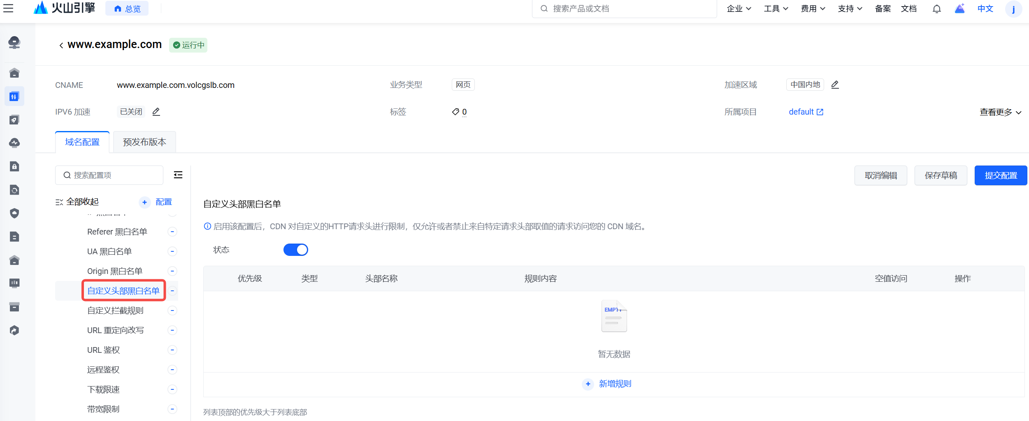Toggle the 状态 switch off
The height and width of the screenshot is (421, 1029).
[295, 250]
